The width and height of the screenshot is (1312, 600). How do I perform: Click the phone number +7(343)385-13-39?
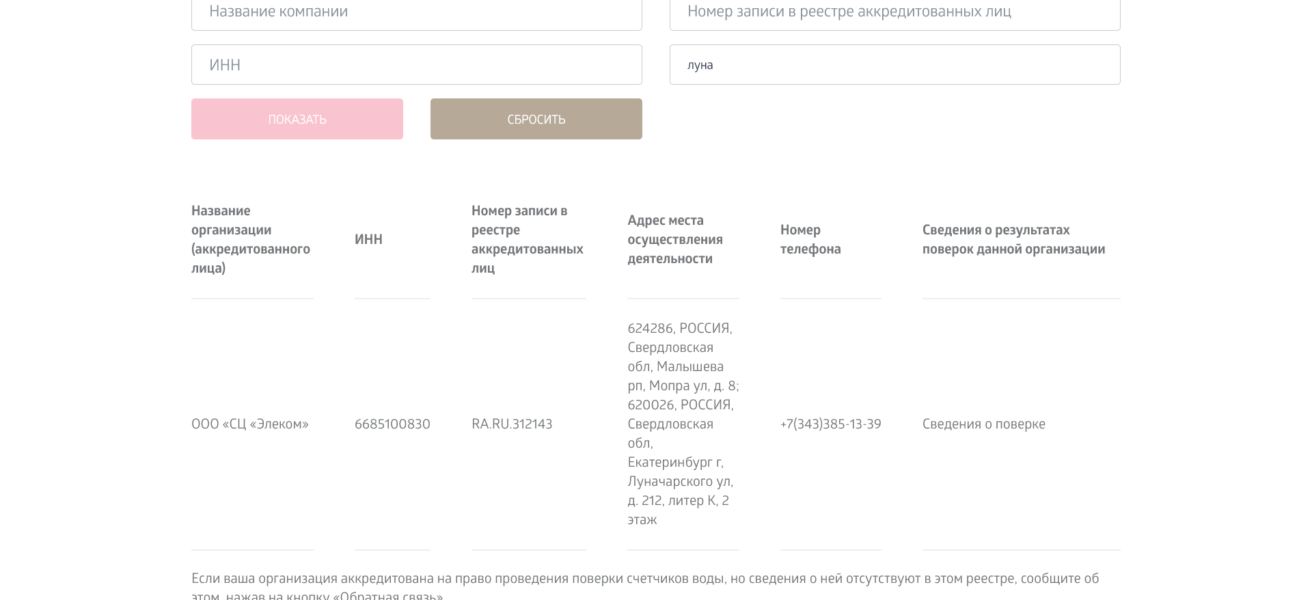pyautogui.click(x=830, y=424)
